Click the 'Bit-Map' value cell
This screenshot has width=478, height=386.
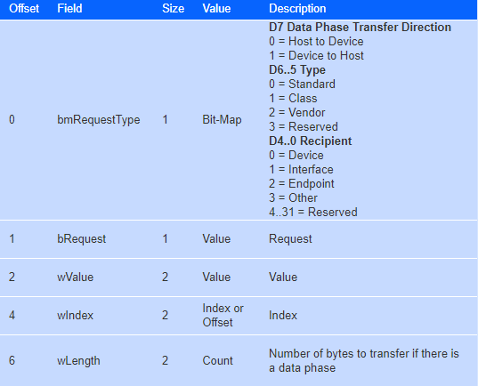point(222,119)
